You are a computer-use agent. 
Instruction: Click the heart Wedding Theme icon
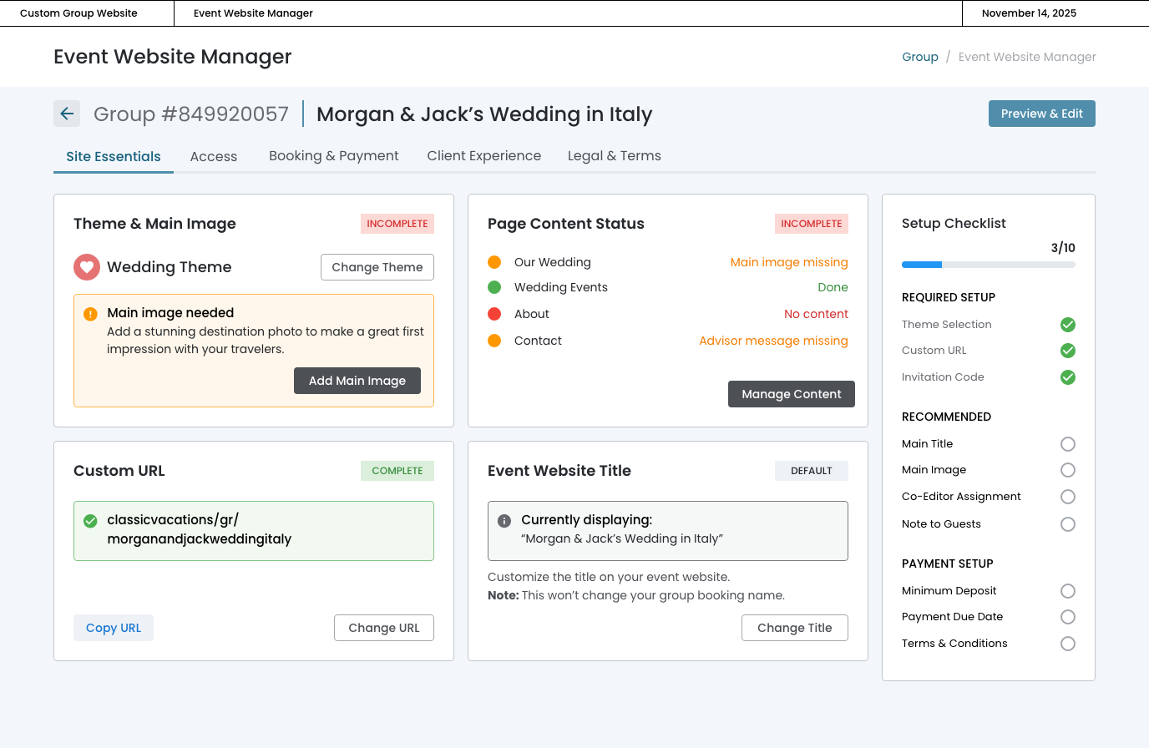(x=87, y=267)
